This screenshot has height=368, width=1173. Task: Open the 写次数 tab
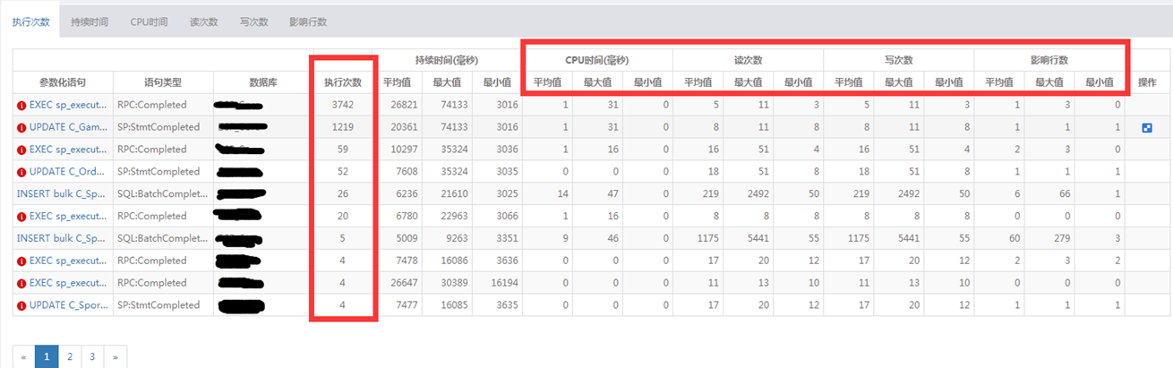[254, 21]
